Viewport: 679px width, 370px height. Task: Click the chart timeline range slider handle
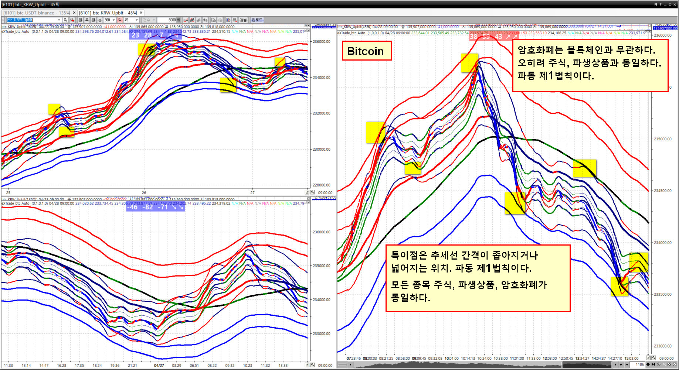coord(588,364)
